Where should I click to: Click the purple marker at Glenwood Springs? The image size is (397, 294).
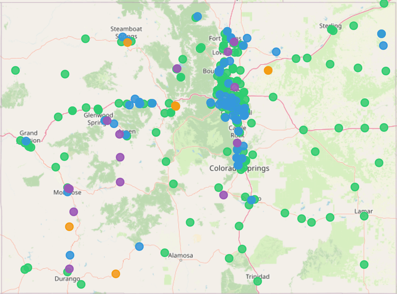tap(107, 120)
